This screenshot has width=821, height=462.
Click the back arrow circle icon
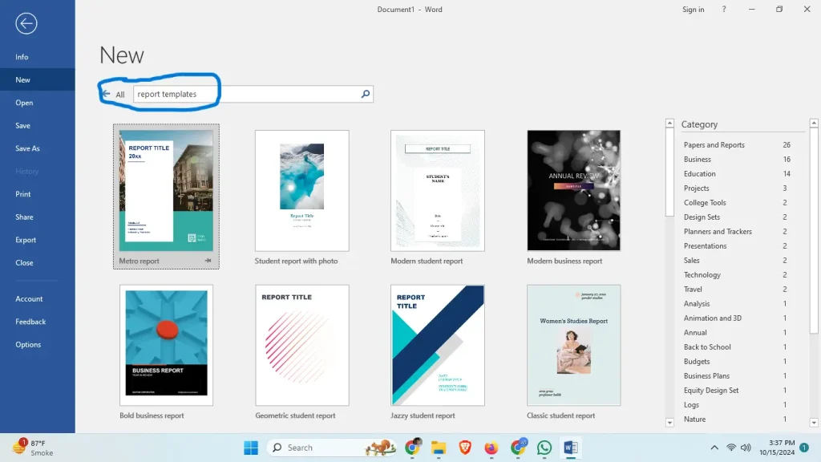pos(26,23)
